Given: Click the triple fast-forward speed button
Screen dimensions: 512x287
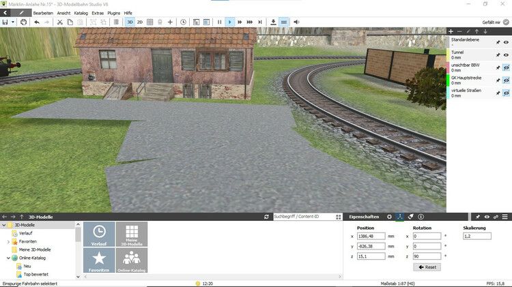Looking at the screenshot, I should tap(250, 22).
